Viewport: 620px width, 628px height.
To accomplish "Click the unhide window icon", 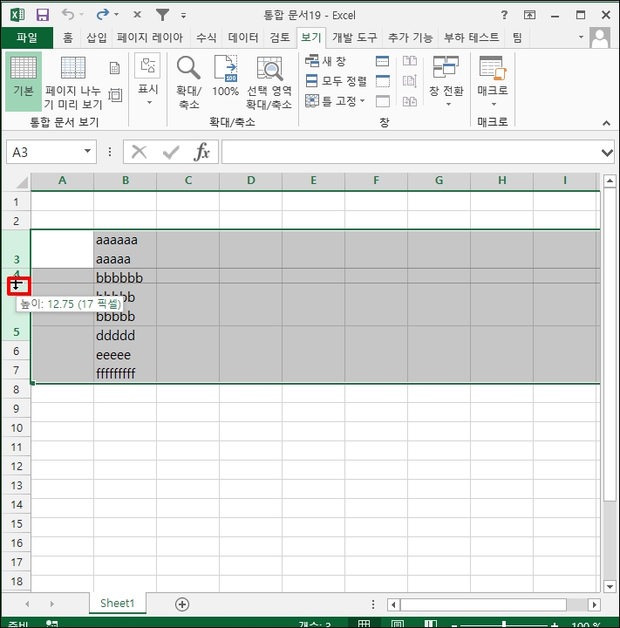I will click(x=383, y=101).
